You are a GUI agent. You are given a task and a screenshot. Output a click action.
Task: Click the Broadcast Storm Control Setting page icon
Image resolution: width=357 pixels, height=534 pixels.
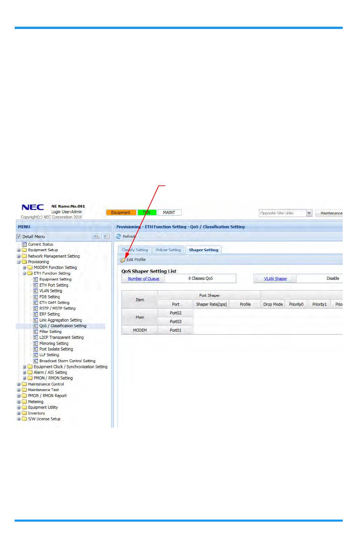pos(36,361)
